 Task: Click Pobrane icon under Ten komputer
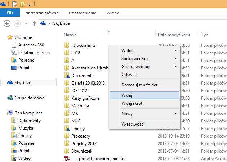[x=14, y=143]
